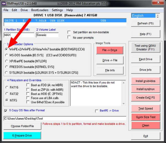Click the Eject Drive button

pyautogui.click(x=146, y=59)
